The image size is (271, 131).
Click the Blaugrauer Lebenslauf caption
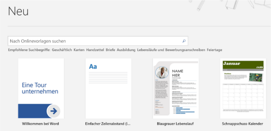[175, 124]
